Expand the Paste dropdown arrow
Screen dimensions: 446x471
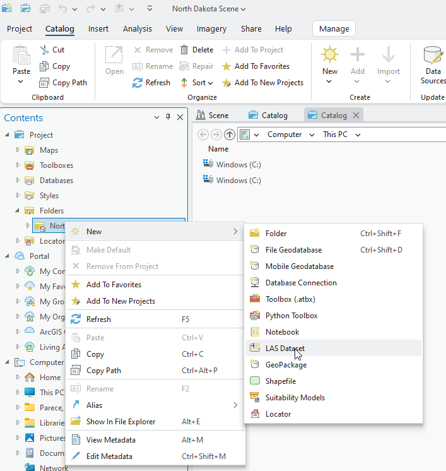(20, 81)
